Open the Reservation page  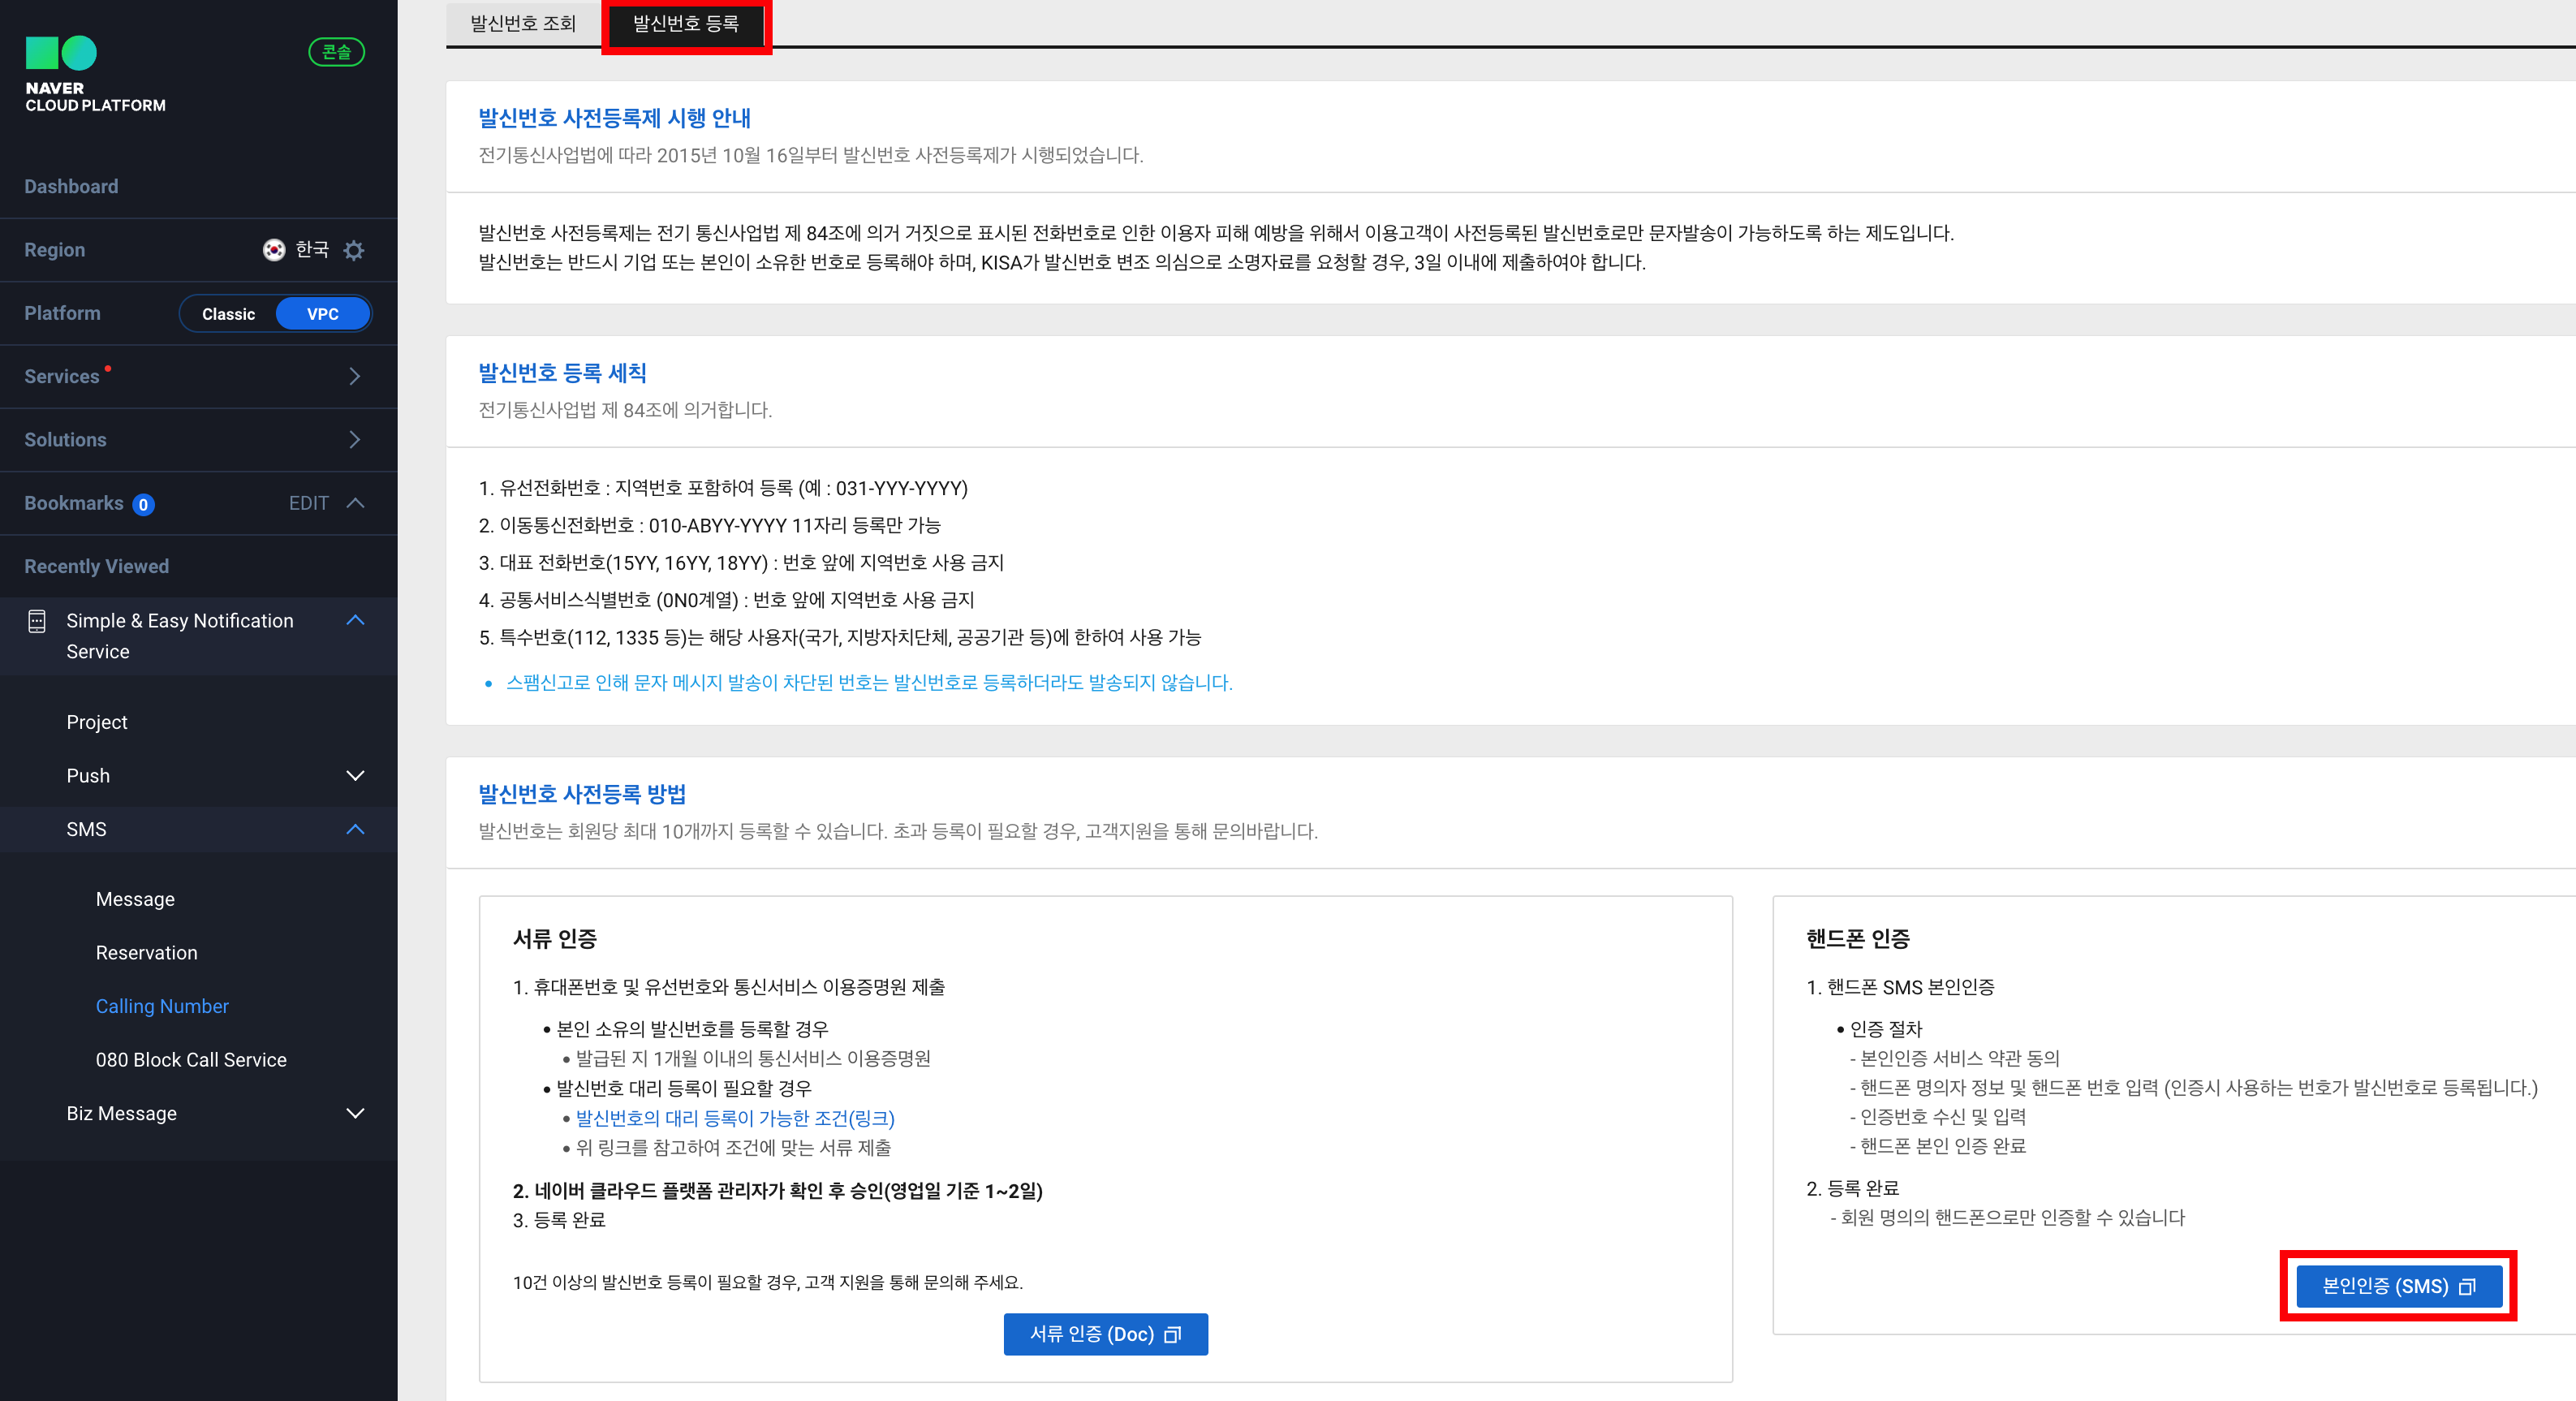tap(146, 953)
